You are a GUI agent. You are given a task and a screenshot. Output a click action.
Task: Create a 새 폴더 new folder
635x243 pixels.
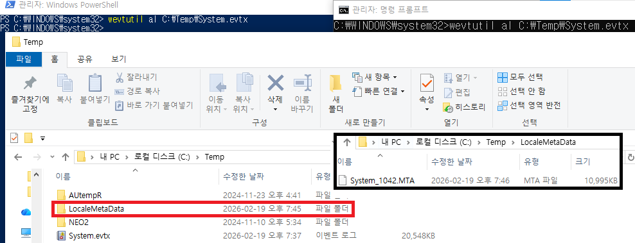[x=335, y=94]
